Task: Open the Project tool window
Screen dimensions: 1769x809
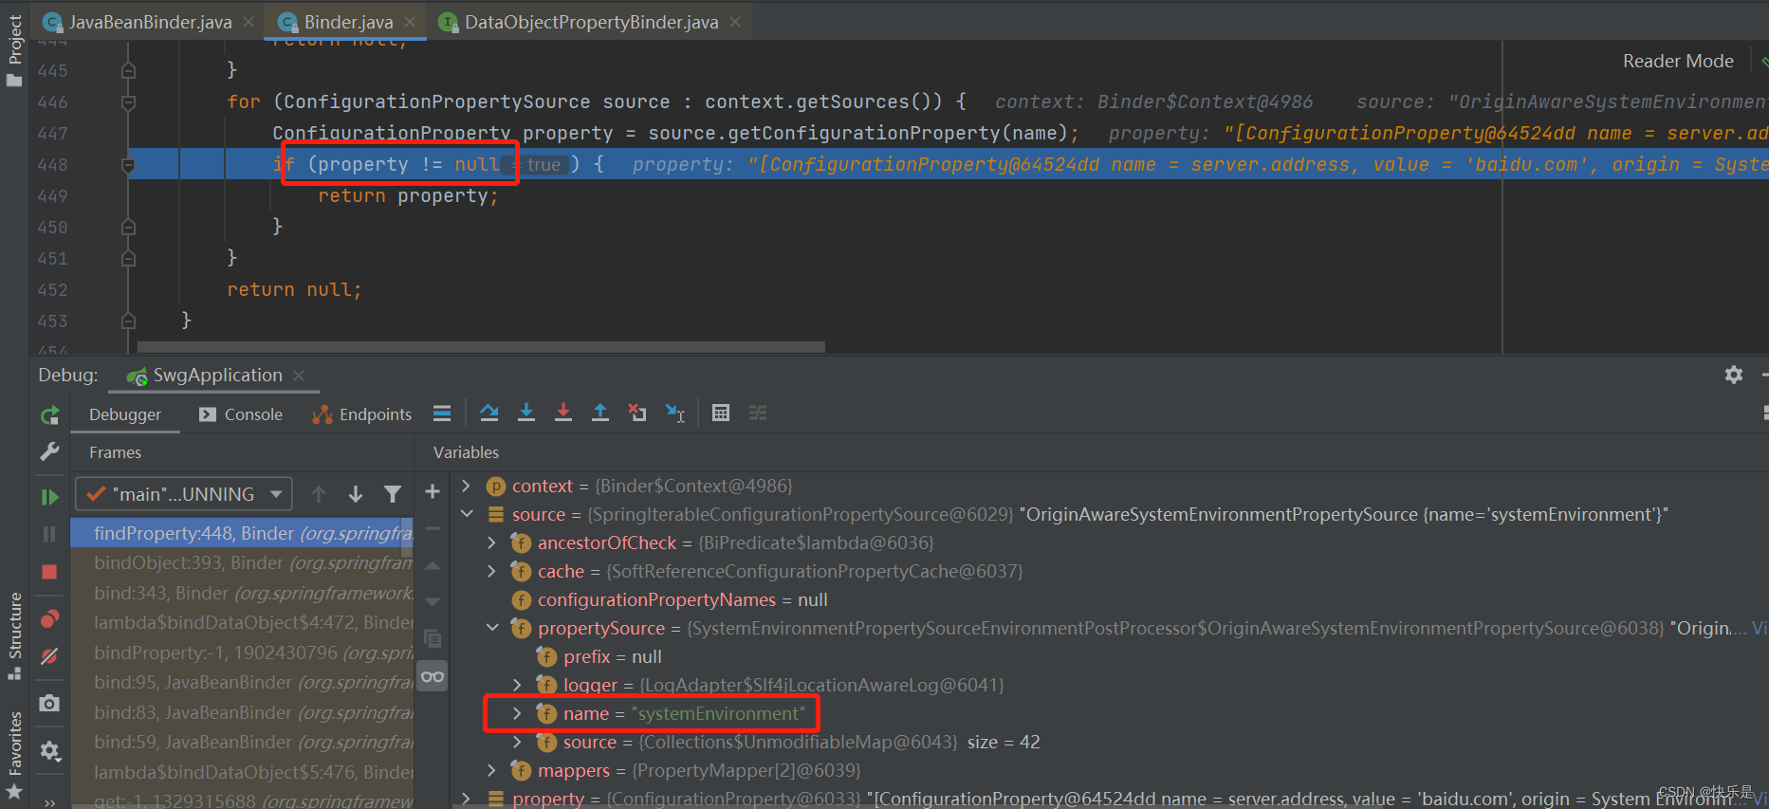Action: coord(14,50)
